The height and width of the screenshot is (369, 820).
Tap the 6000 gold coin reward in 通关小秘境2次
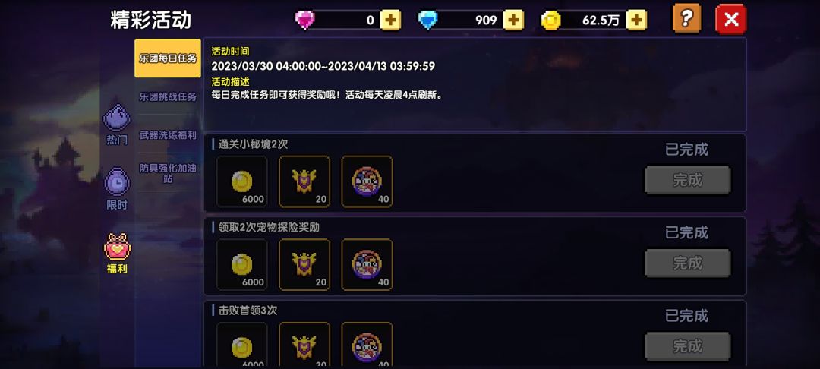pos(242,181)
